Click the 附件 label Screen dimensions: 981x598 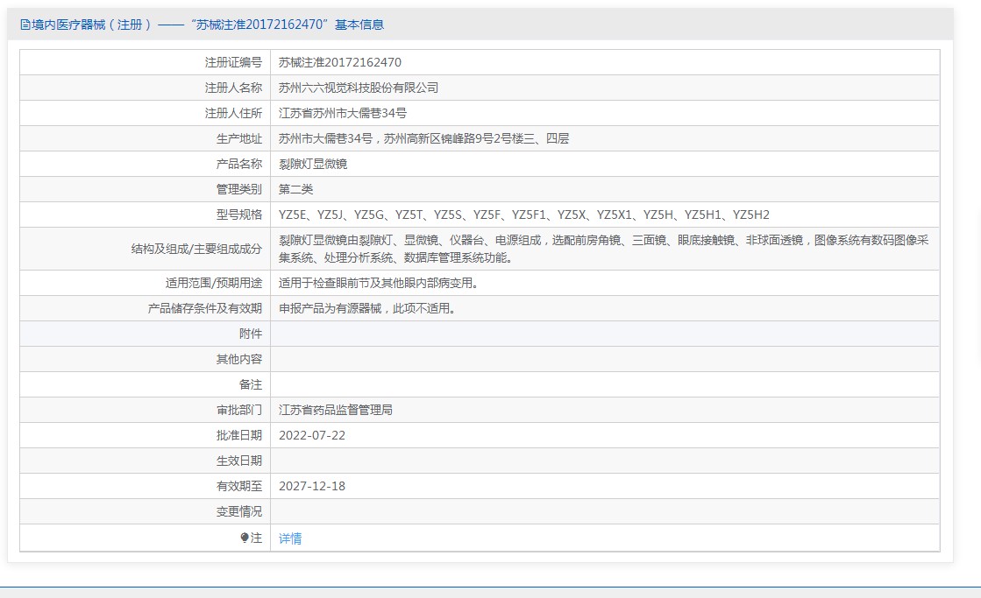coord(250,334)
